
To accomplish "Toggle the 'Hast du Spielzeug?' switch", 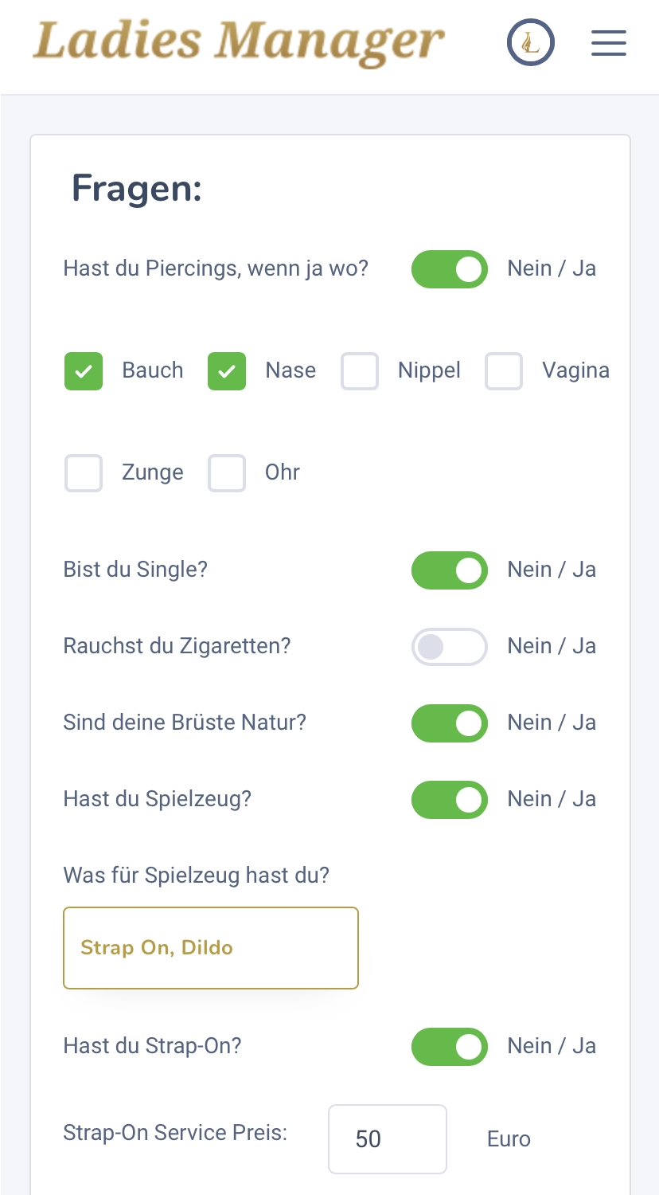I will (450, 800).
